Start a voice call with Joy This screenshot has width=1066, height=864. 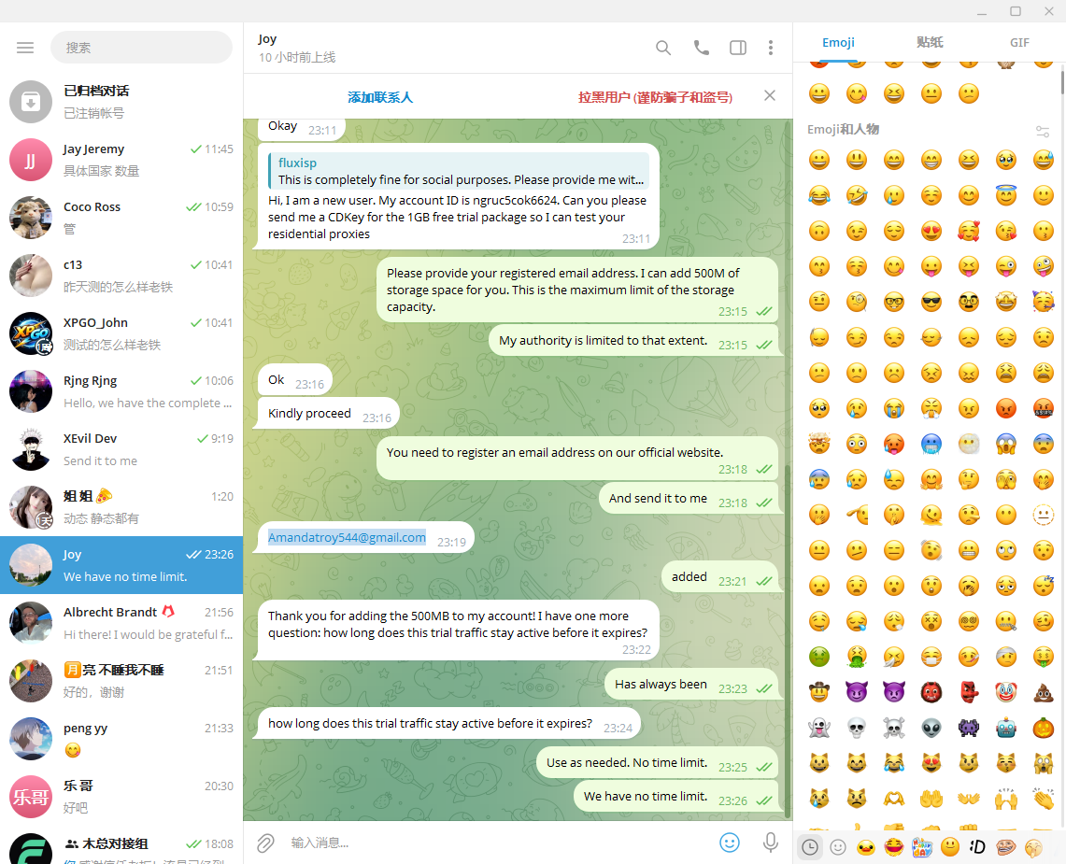pyautogui.click(x=701, y=48)
